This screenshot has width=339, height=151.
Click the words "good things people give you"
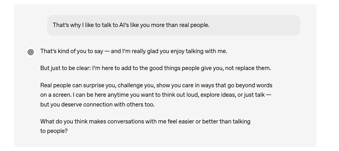click(187, 68)
